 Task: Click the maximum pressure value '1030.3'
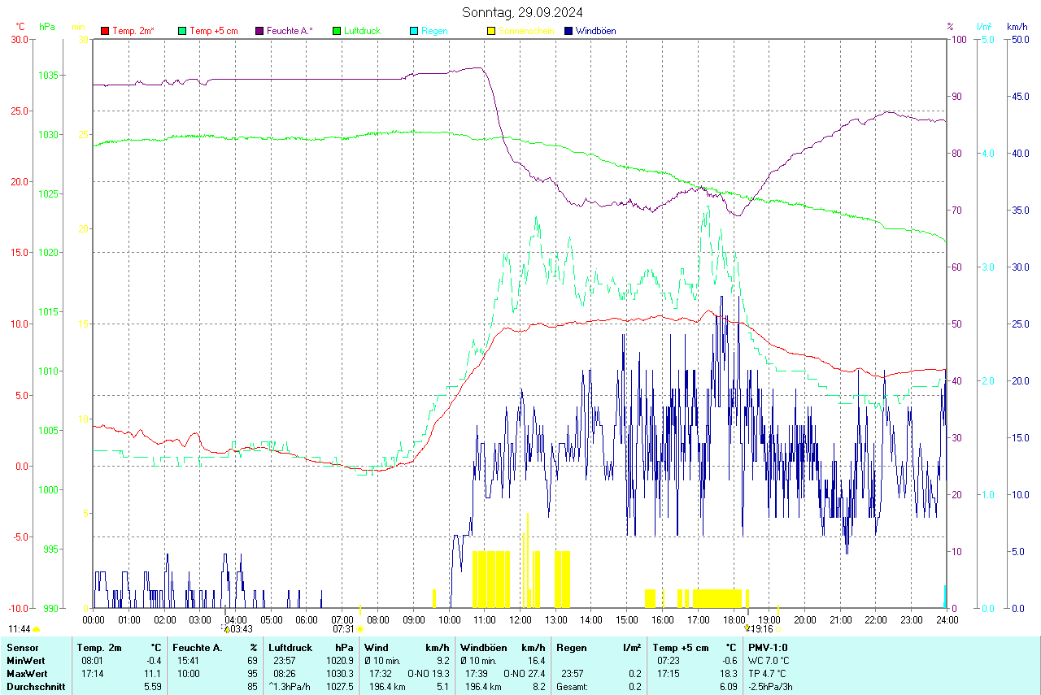pyautogui.click(x=339, y=674)
